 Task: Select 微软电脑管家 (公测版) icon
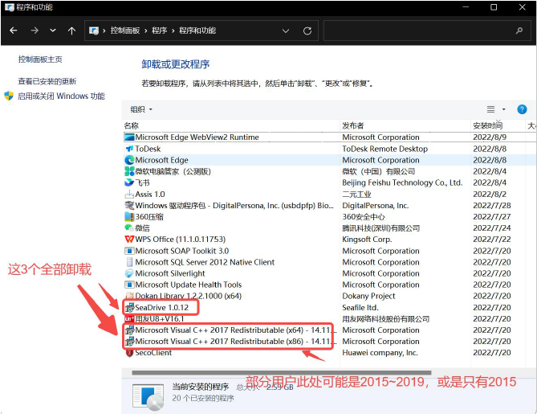click(129, 171)
